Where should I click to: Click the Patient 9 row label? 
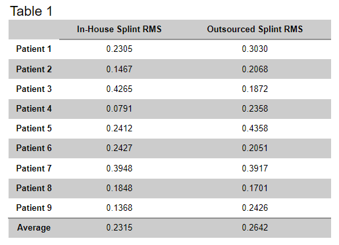[34, 208]
